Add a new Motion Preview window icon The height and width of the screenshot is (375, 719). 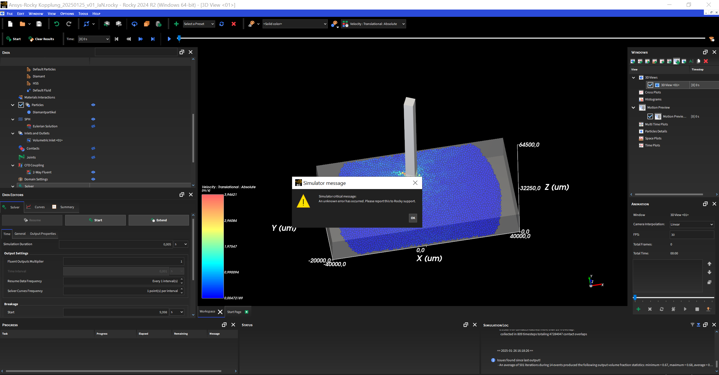[x=677, y=61]
